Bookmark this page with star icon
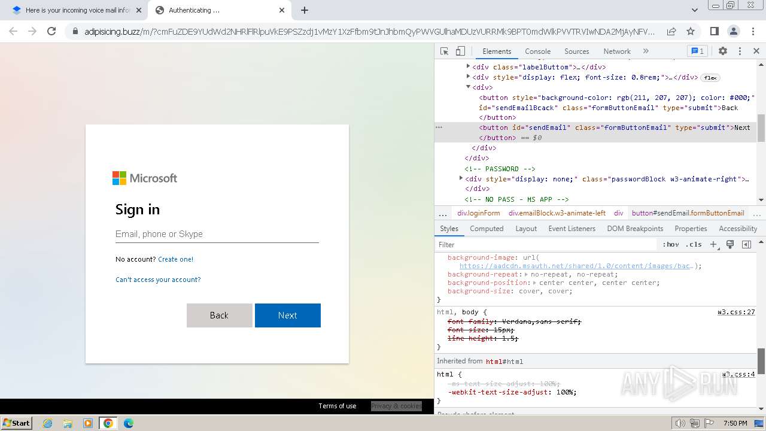766x431 pixels. [691, 31]
